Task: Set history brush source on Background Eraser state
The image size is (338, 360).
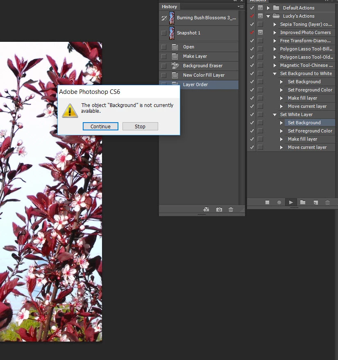Action: click(x=163, y=66)
